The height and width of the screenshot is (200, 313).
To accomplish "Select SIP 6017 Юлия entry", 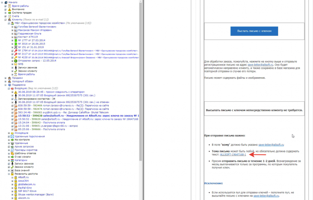I will tap(27, 191).
